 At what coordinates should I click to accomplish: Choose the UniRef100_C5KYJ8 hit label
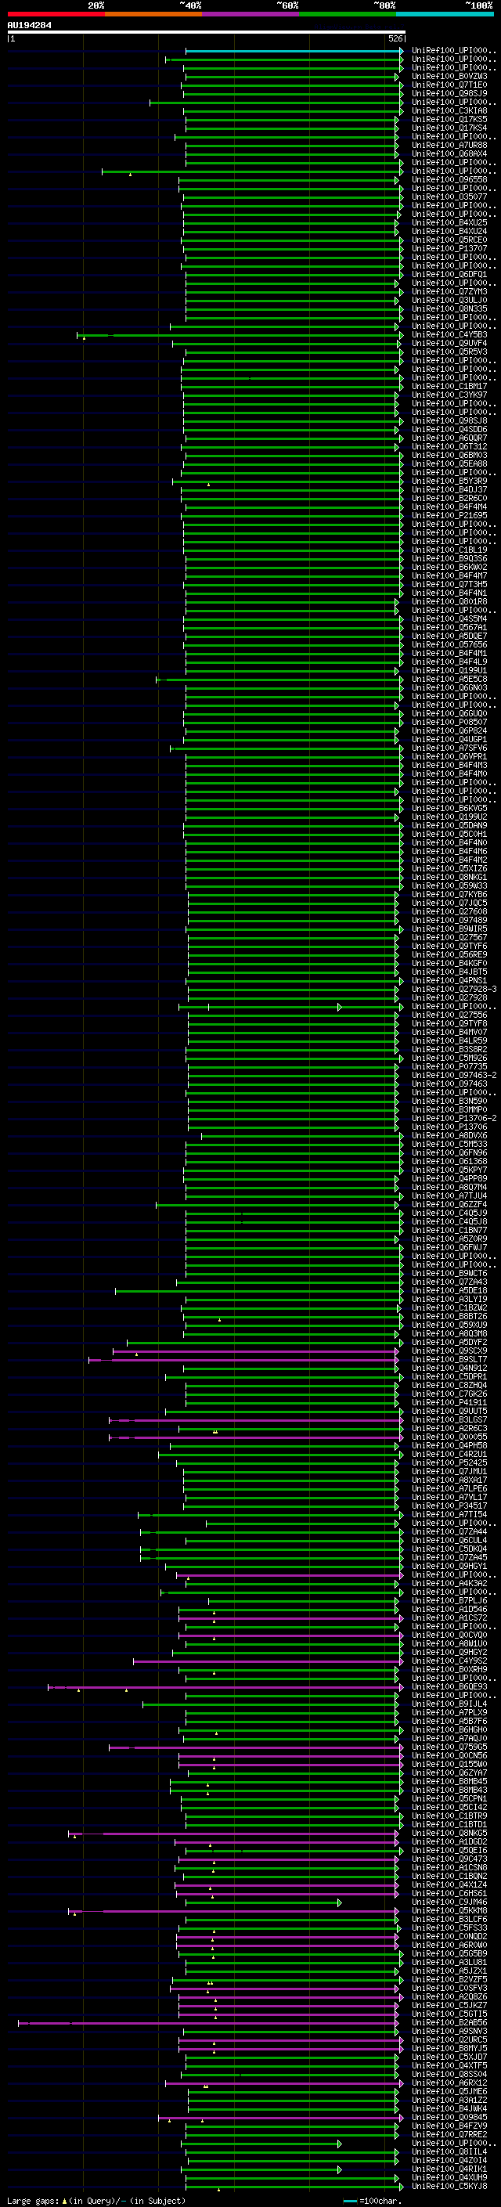click(449, 2186)
